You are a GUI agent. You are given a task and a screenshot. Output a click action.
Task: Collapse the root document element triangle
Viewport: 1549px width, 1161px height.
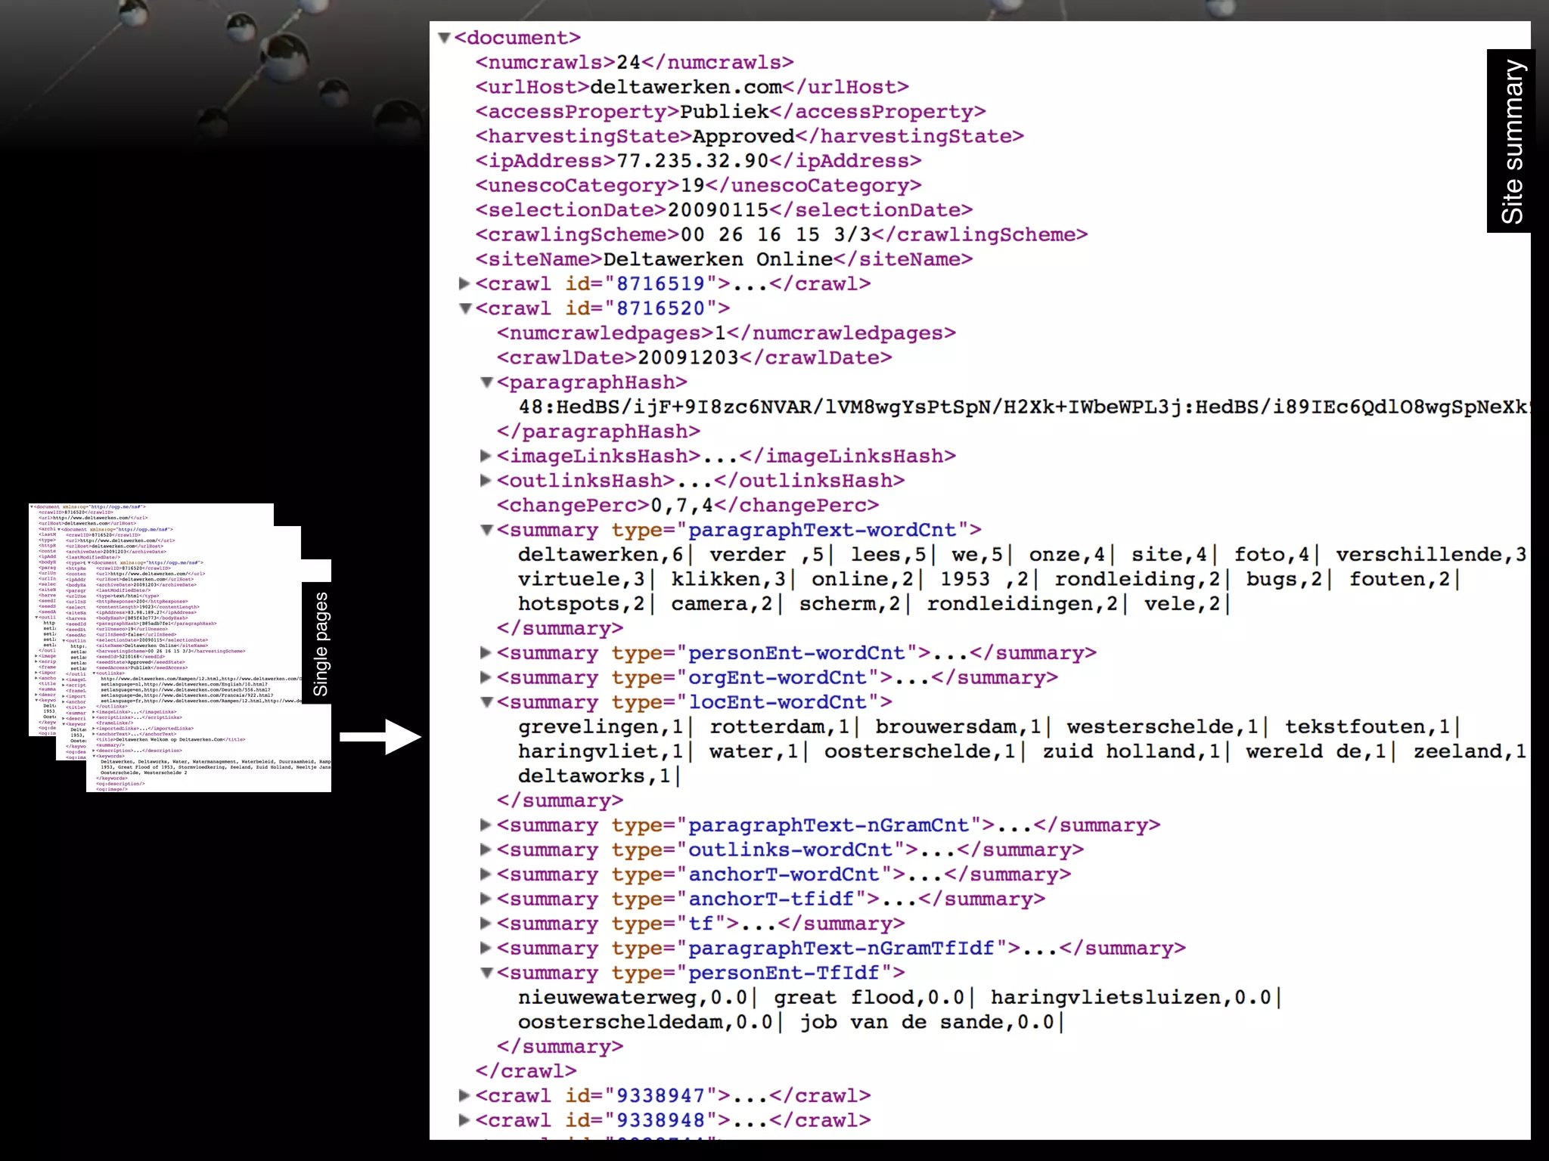click(x=445, y=38)
